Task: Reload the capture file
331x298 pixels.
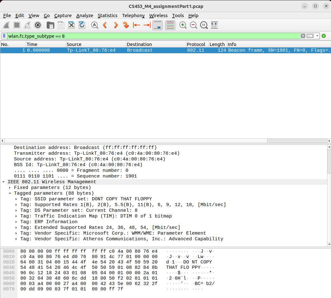Action: (x=82, y=25)
